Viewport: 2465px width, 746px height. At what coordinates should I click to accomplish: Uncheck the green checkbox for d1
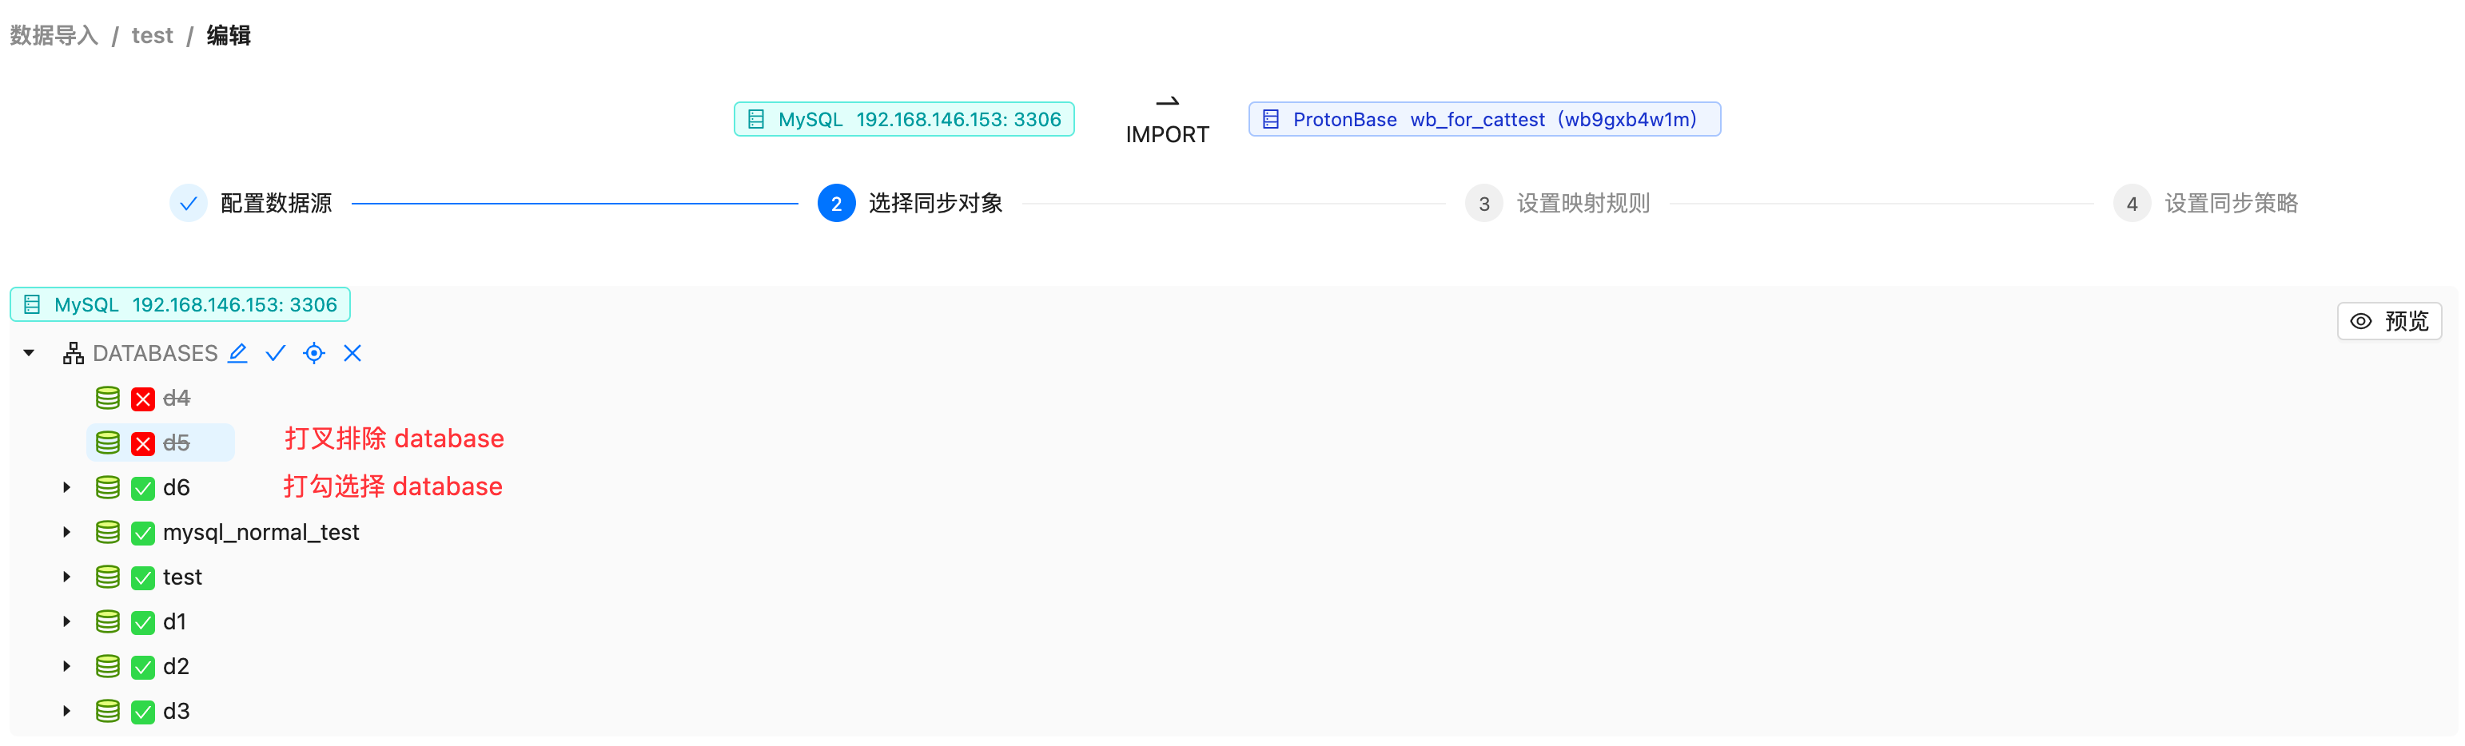click(x=142, y=623)
